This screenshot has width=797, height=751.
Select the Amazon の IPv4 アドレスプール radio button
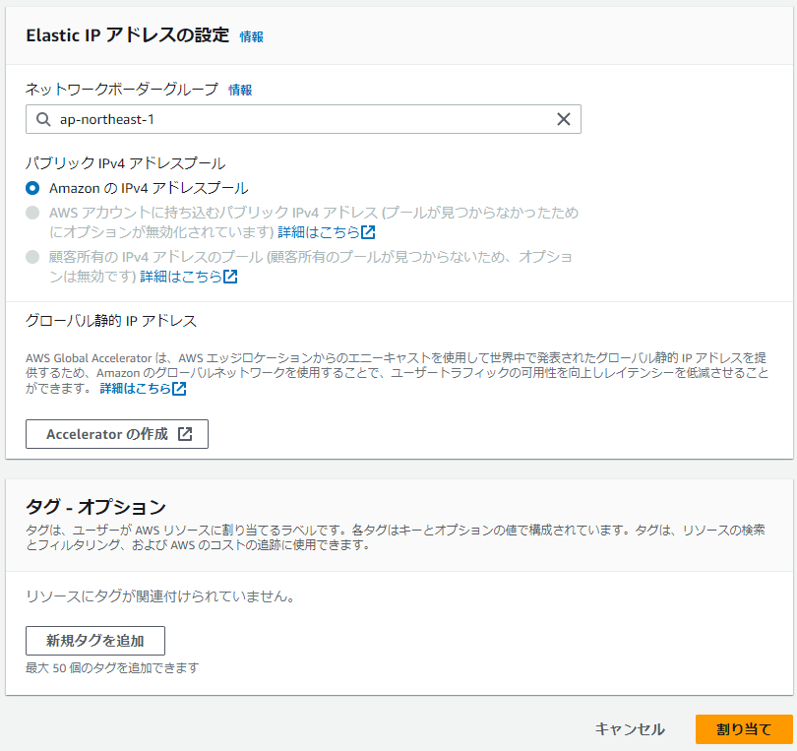(x=32, y=188)
